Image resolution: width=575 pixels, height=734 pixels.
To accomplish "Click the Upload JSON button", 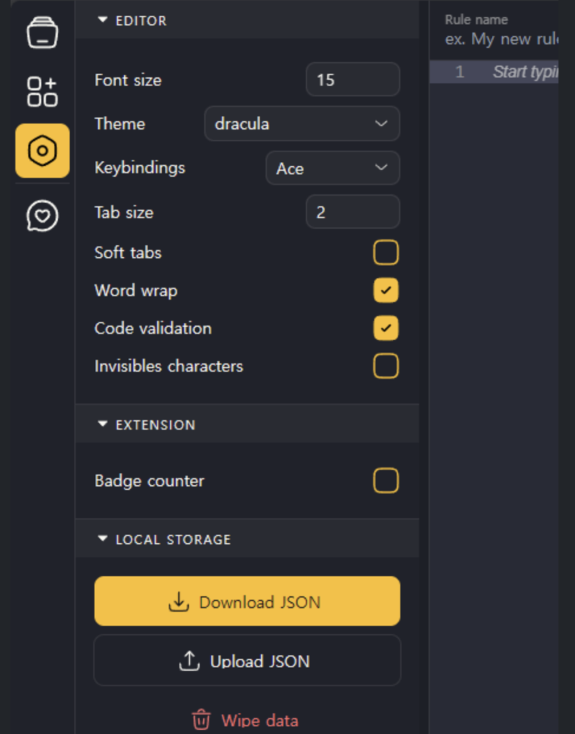I will [247, 660].
